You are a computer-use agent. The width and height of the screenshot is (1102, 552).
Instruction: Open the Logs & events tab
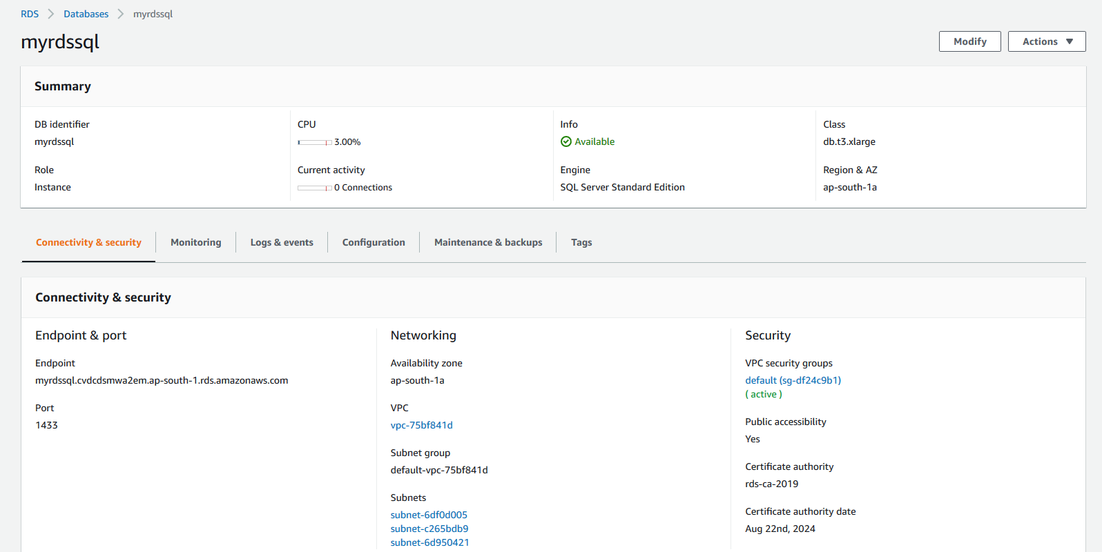click(x=282, y=242)
